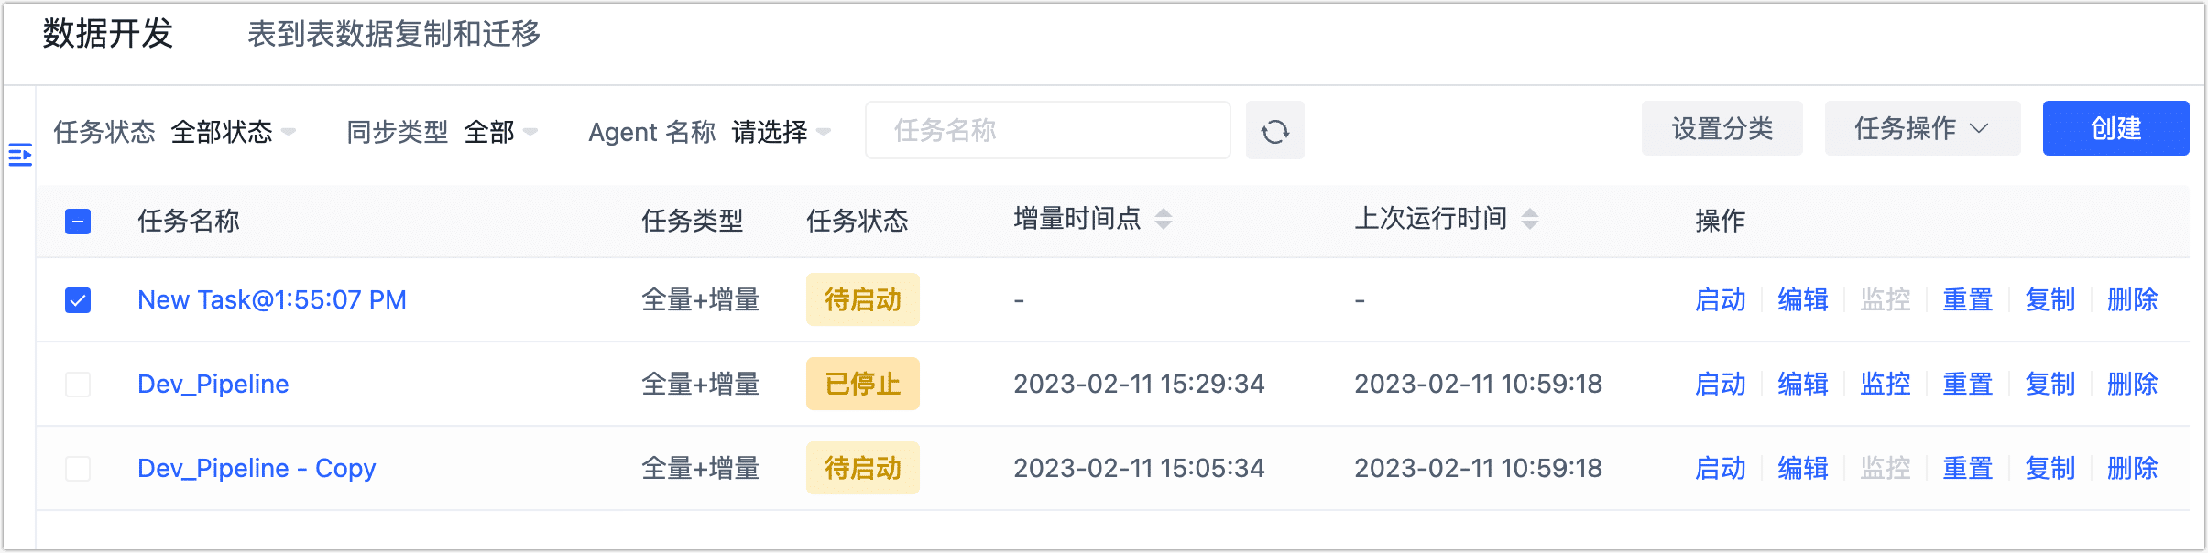The width and height of the screenshot is (2208, 553).
Task: Sort by 上次运行时间 column arrows
Action: (1529, 219)
